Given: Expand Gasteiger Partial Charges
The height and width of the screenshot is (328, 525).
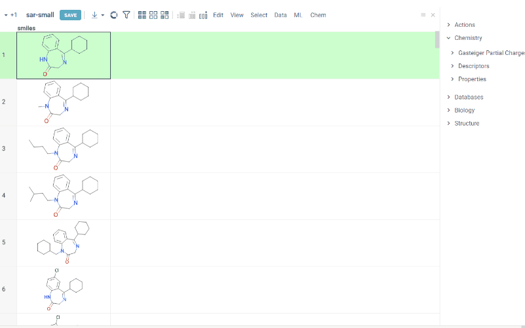Looking at the screenshot, I should 488,53.
